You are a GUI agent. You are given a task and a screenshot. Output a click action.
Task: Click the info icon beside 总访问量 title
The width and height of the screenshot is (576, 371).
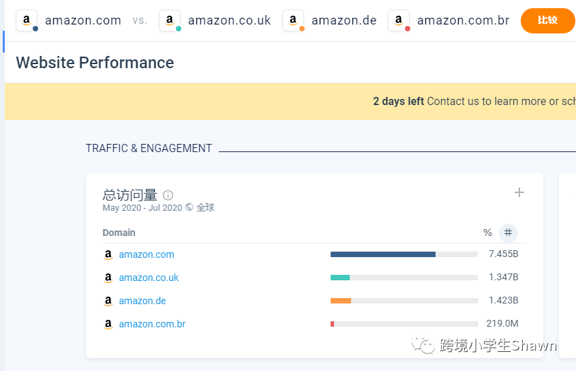click(168, 195)
